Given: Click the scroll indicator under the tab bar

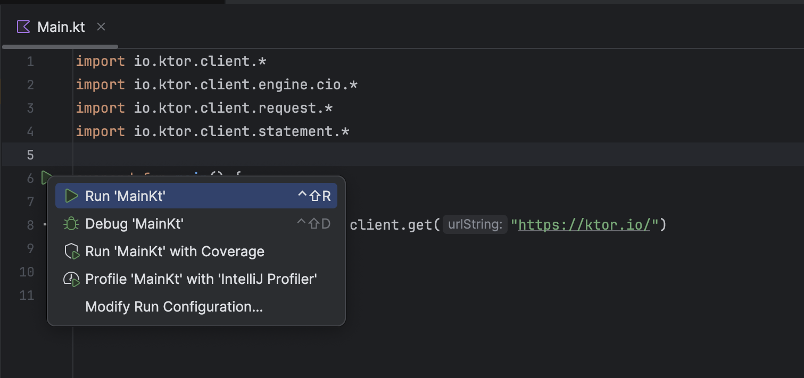Looking at the screenshot, I should point(59,46).
